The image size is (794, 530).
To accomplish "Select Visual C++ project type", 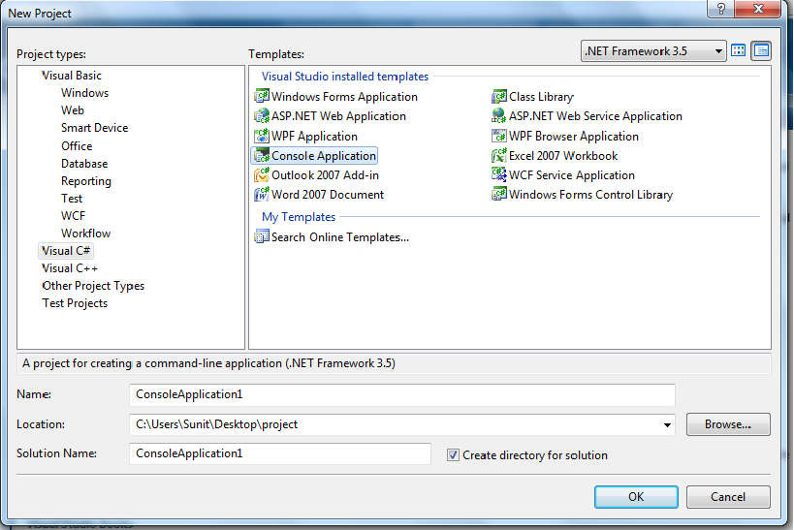I will point(70,268).
